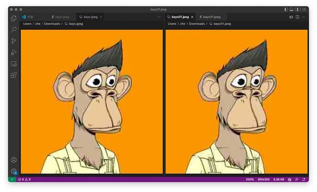Open the Remote Explorer view
This screenshot has height=192, width=317.
(x=13, y=64)
